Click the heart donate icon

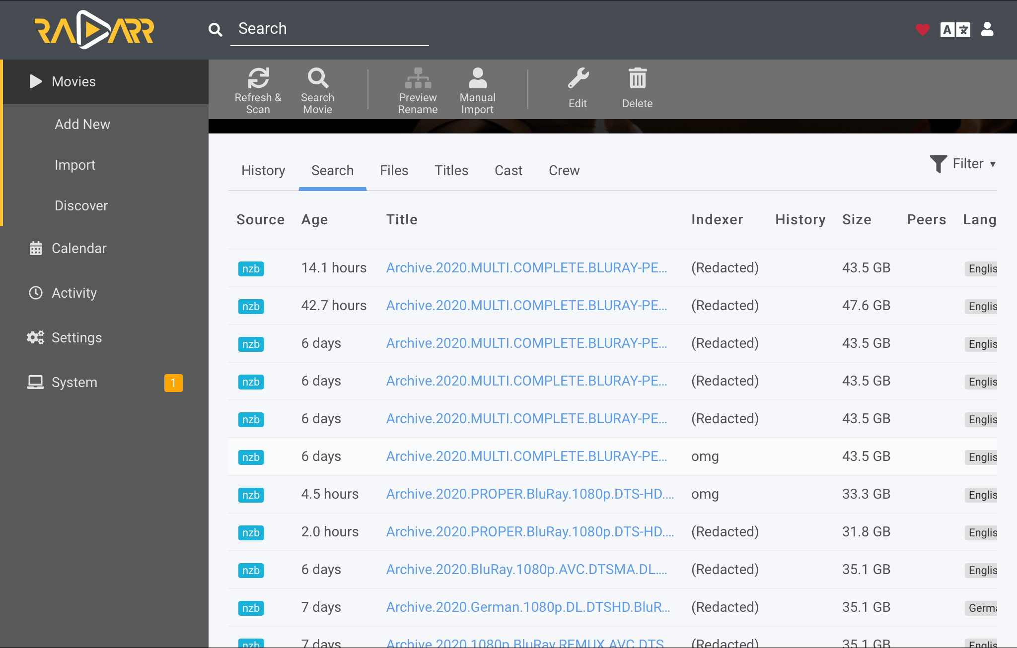(x=922, y=29)
